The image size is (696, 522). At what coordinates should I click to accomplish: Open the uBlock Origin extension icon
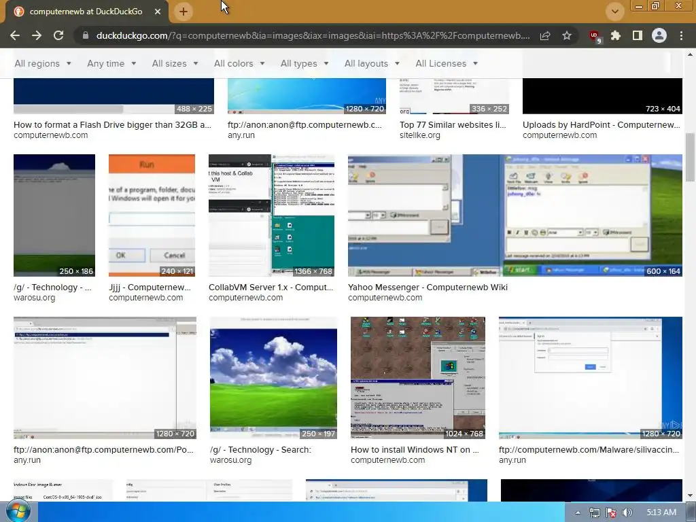595,36
